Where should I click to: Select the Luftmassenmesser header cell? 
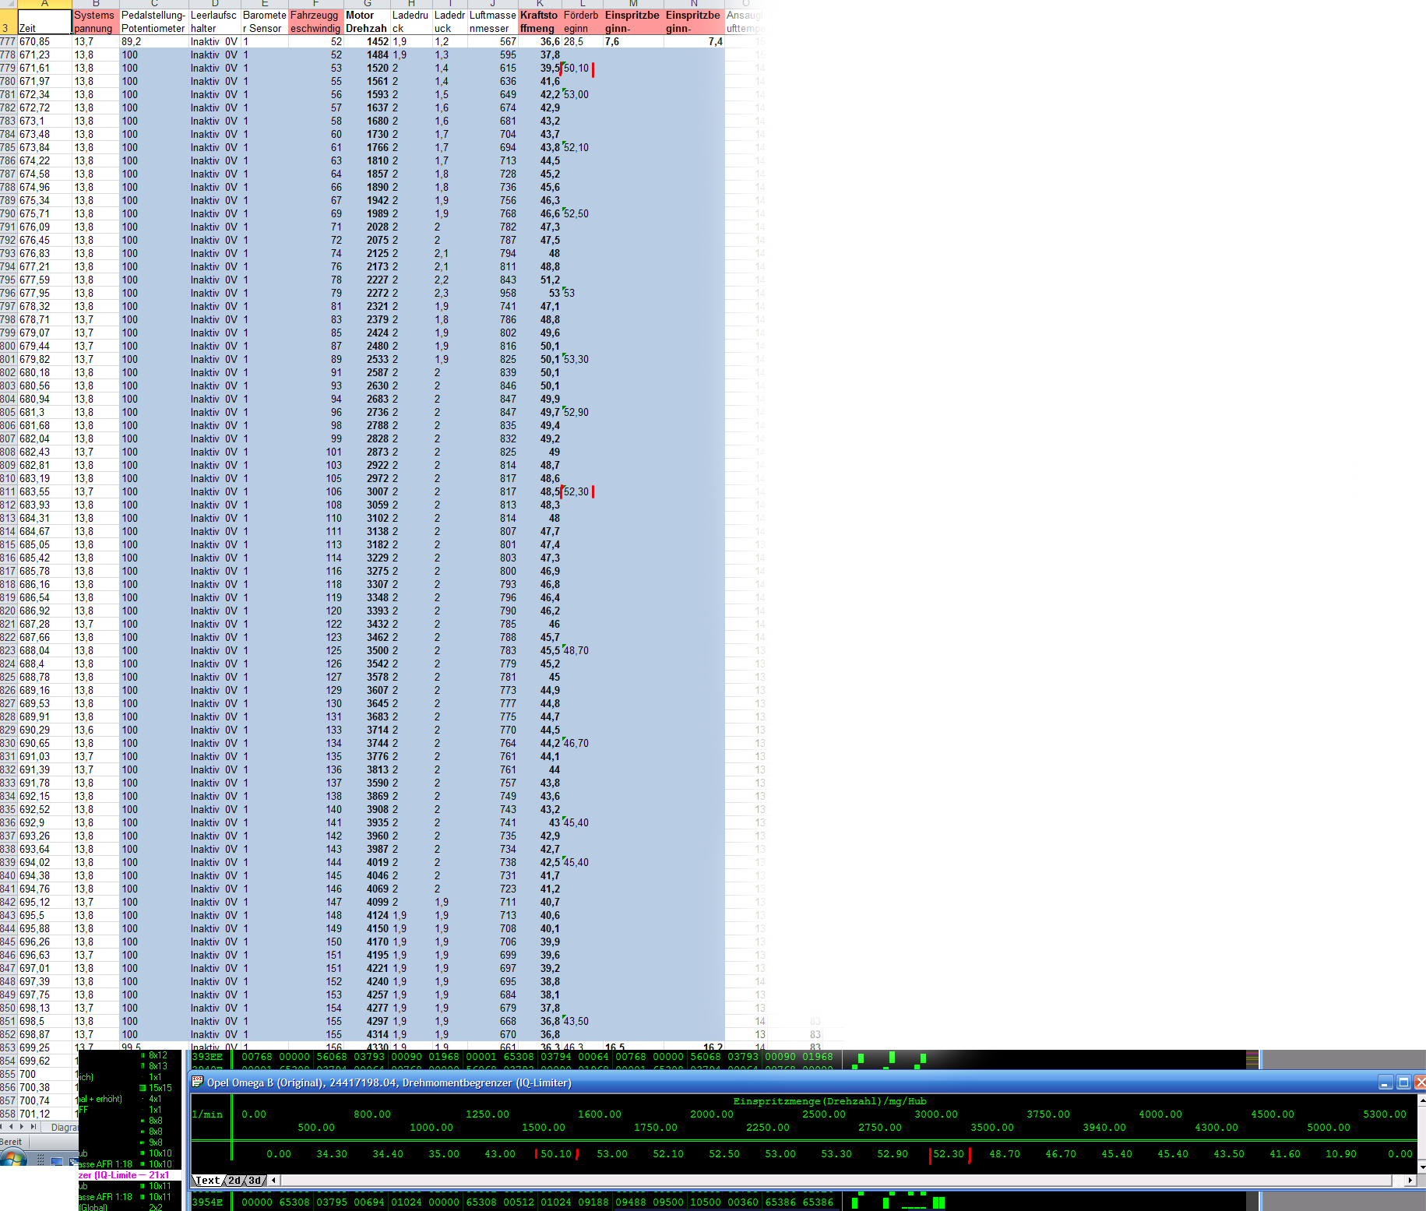tap(493, 22)
